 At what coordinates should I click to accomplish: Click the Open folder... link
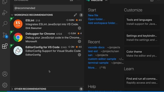point(96,19)
